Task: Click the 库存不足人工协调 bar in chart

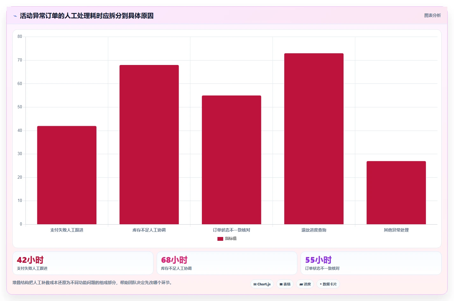Action: point(149,145)
